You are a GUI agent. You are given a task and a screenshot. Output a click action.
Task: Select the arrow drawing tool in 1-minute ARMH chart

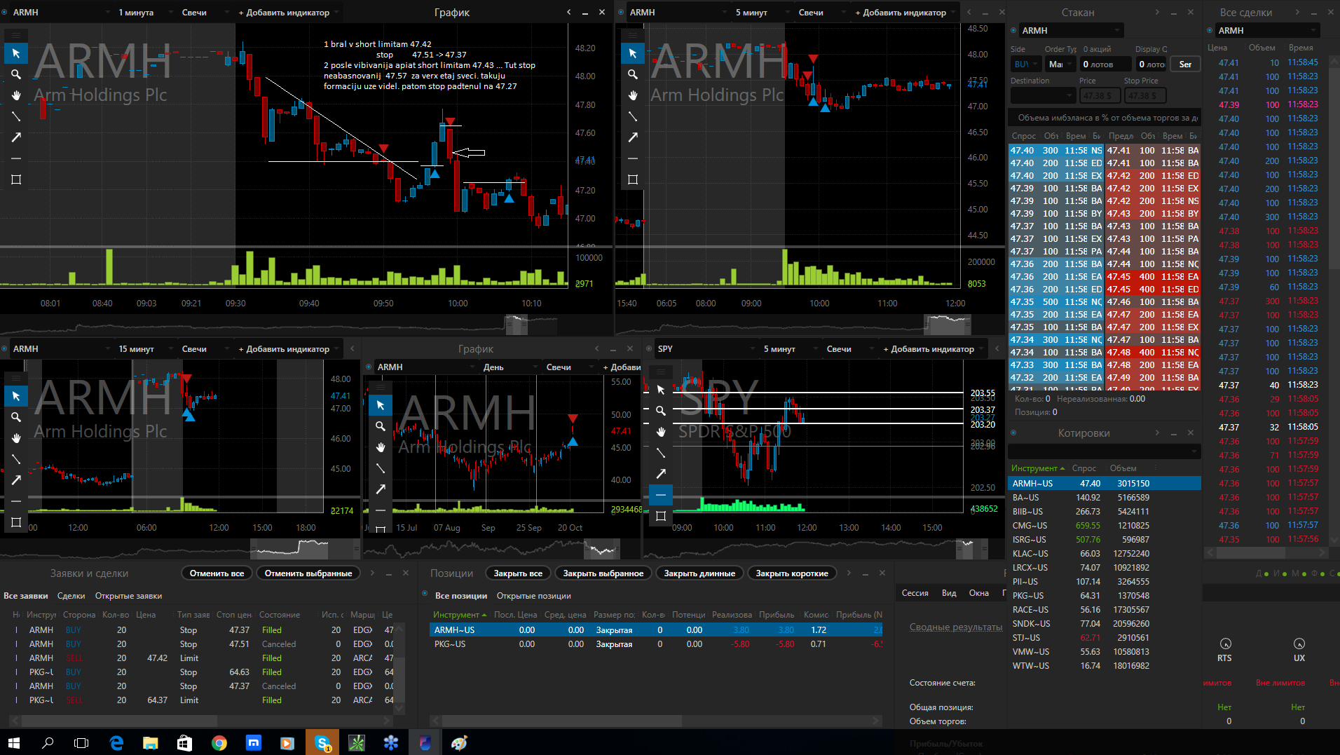pos(15,137)
